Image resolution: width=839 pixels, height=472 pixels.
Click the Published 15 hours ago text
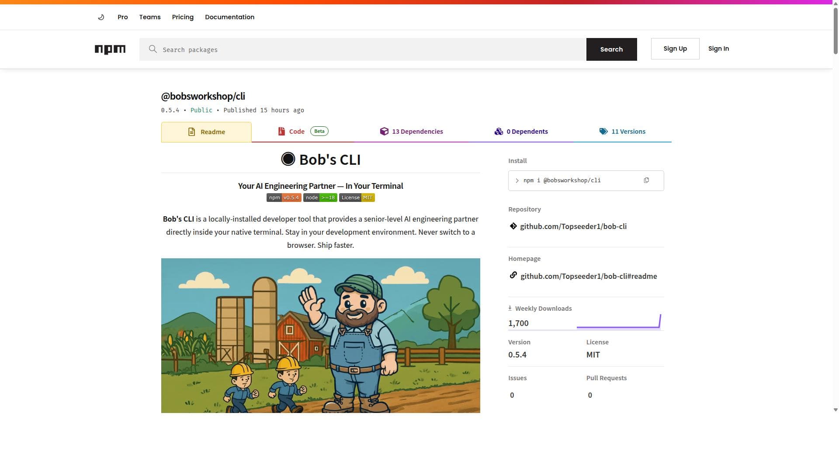tap(263, 110)
